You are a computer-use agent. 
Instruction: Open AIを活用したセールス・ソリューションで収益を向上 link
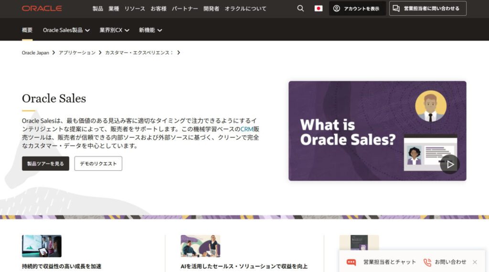[x=244, y=266]
